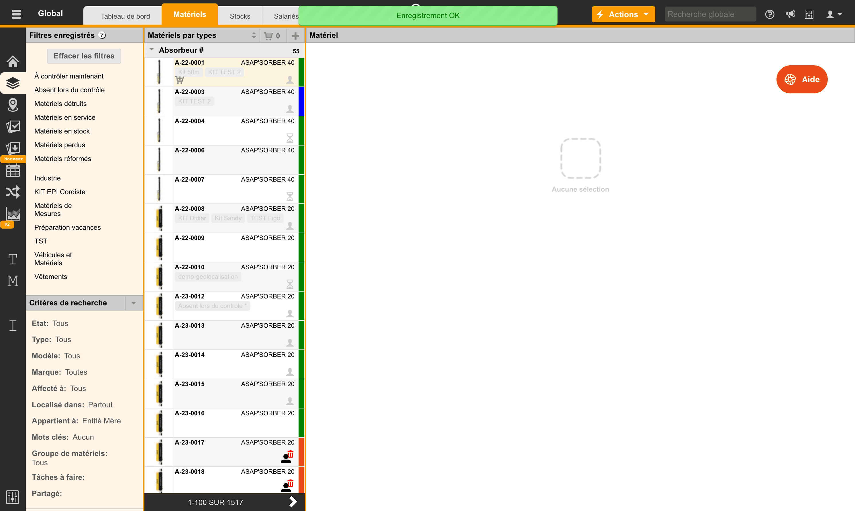Image resolution: width=855 pixels, height=511 pixels.
Task: Open the calendar grid icon in sidebar
Action: pos(13,170)
